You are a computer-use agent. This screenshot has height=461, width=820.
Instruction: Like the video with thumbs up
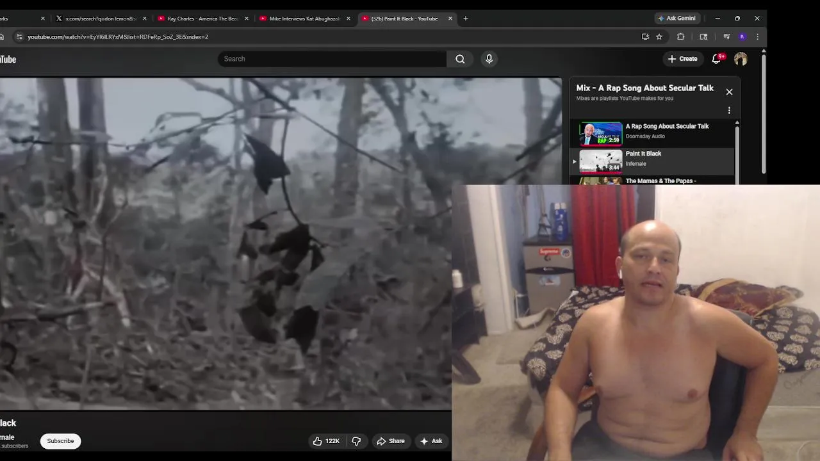pos(327,441)
